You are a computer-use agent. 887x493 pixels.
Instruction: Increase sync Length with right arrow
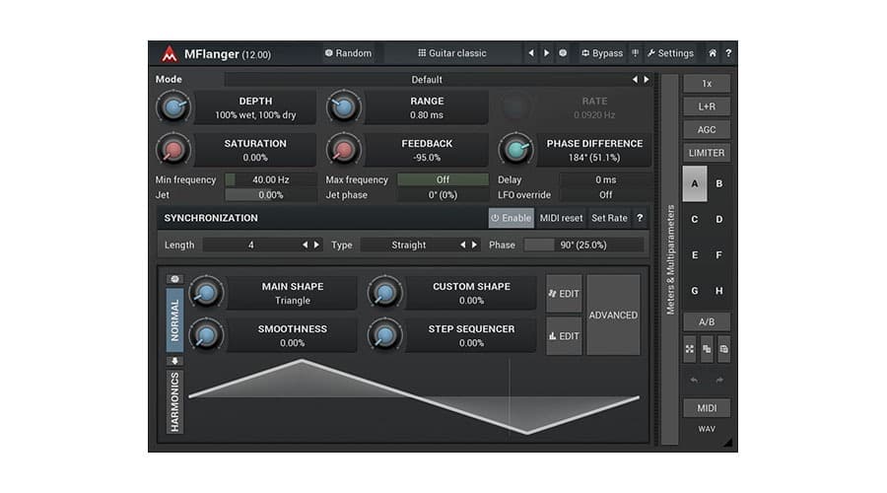tap(316, 246)
